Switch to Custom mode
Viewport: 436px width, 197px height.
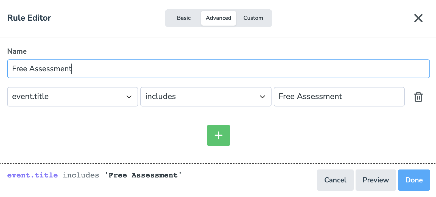(x=253, y=18)
